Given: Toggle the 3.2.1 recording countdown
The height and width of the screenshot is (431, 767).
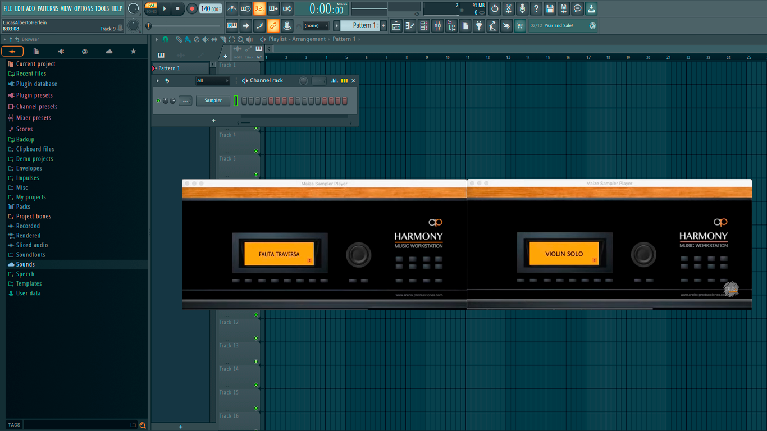Looking at the screenshot, I should (x=259, y=8).
